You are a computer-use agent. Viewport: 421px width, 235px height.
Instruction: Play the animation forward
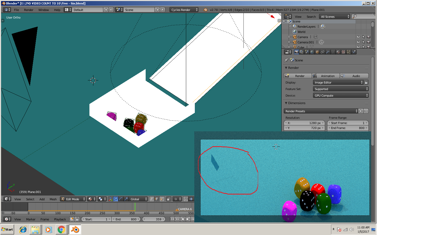pyautogui.click(x=187, y=219)
